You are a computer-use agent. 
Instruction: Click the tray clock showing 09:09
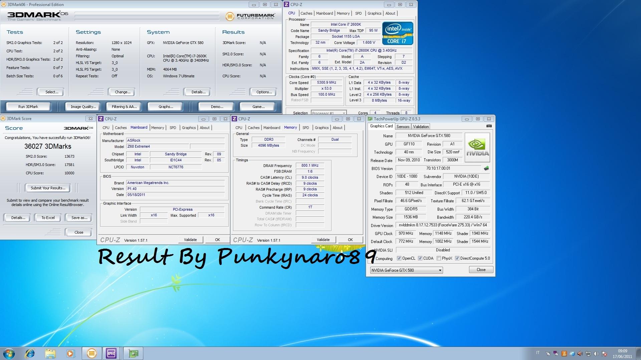622,351
